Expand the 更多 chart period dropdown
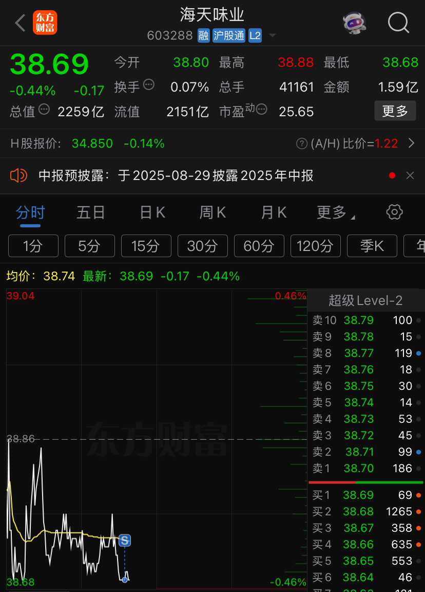Image resolution: width=425 pixels, height=592 pixels. [336, 212]
